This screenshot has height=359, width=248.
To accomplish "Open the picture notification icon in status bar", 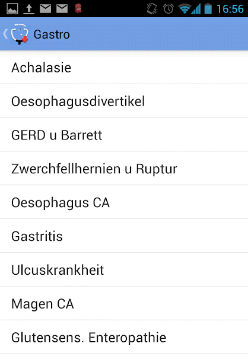I will pos(12,9).
